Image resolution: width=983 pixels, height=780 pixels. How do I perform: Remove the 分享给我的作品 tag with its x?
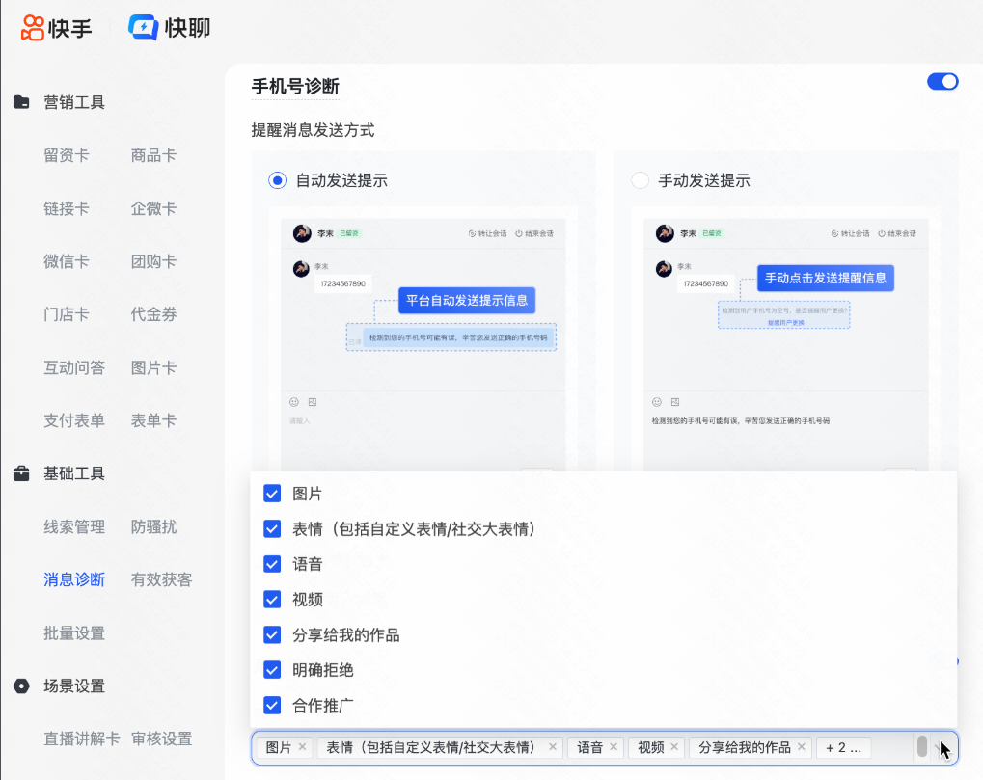coord(802,747)
